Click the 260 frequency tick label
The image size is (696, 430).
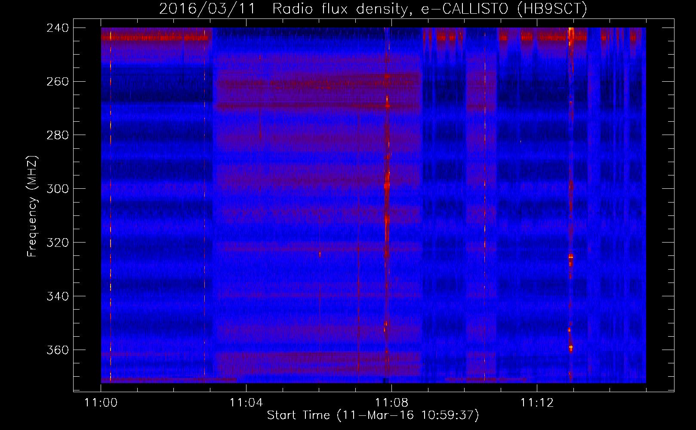point(58,82)
